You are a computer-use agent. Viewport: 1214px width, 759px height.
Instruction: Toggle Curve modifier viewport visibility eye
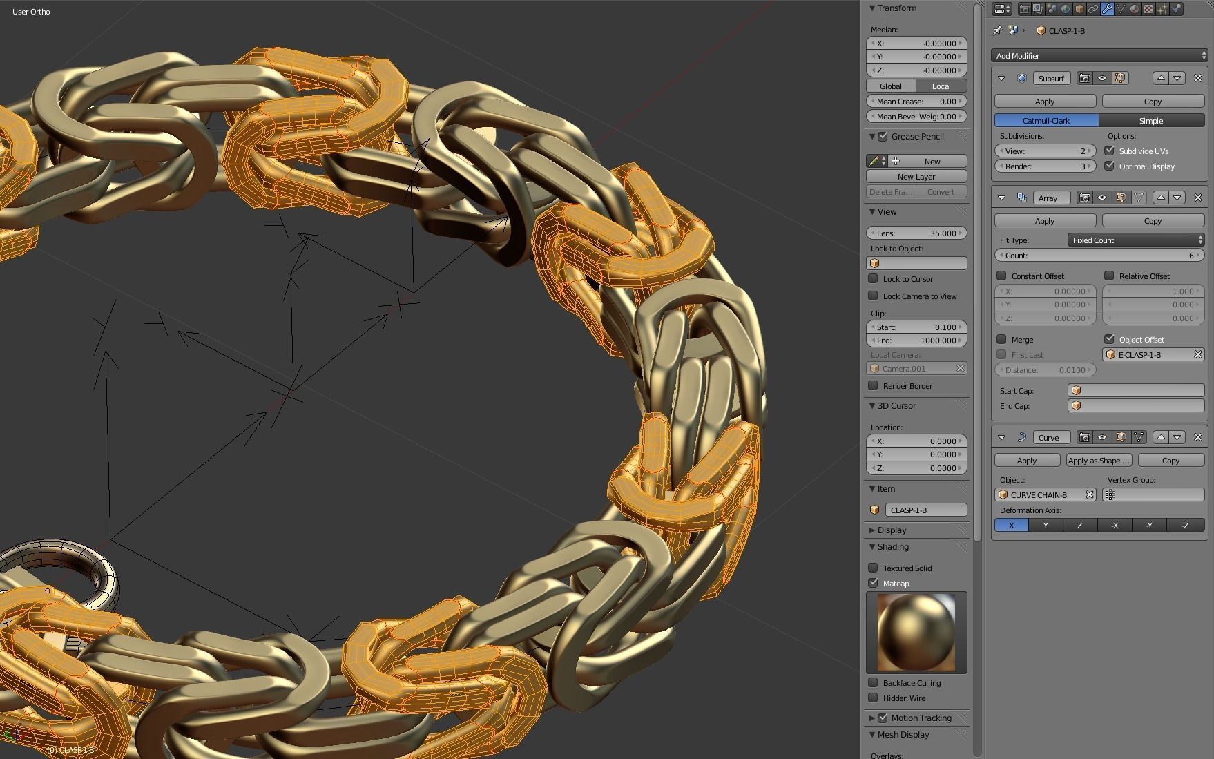[x=1102, y=437]
